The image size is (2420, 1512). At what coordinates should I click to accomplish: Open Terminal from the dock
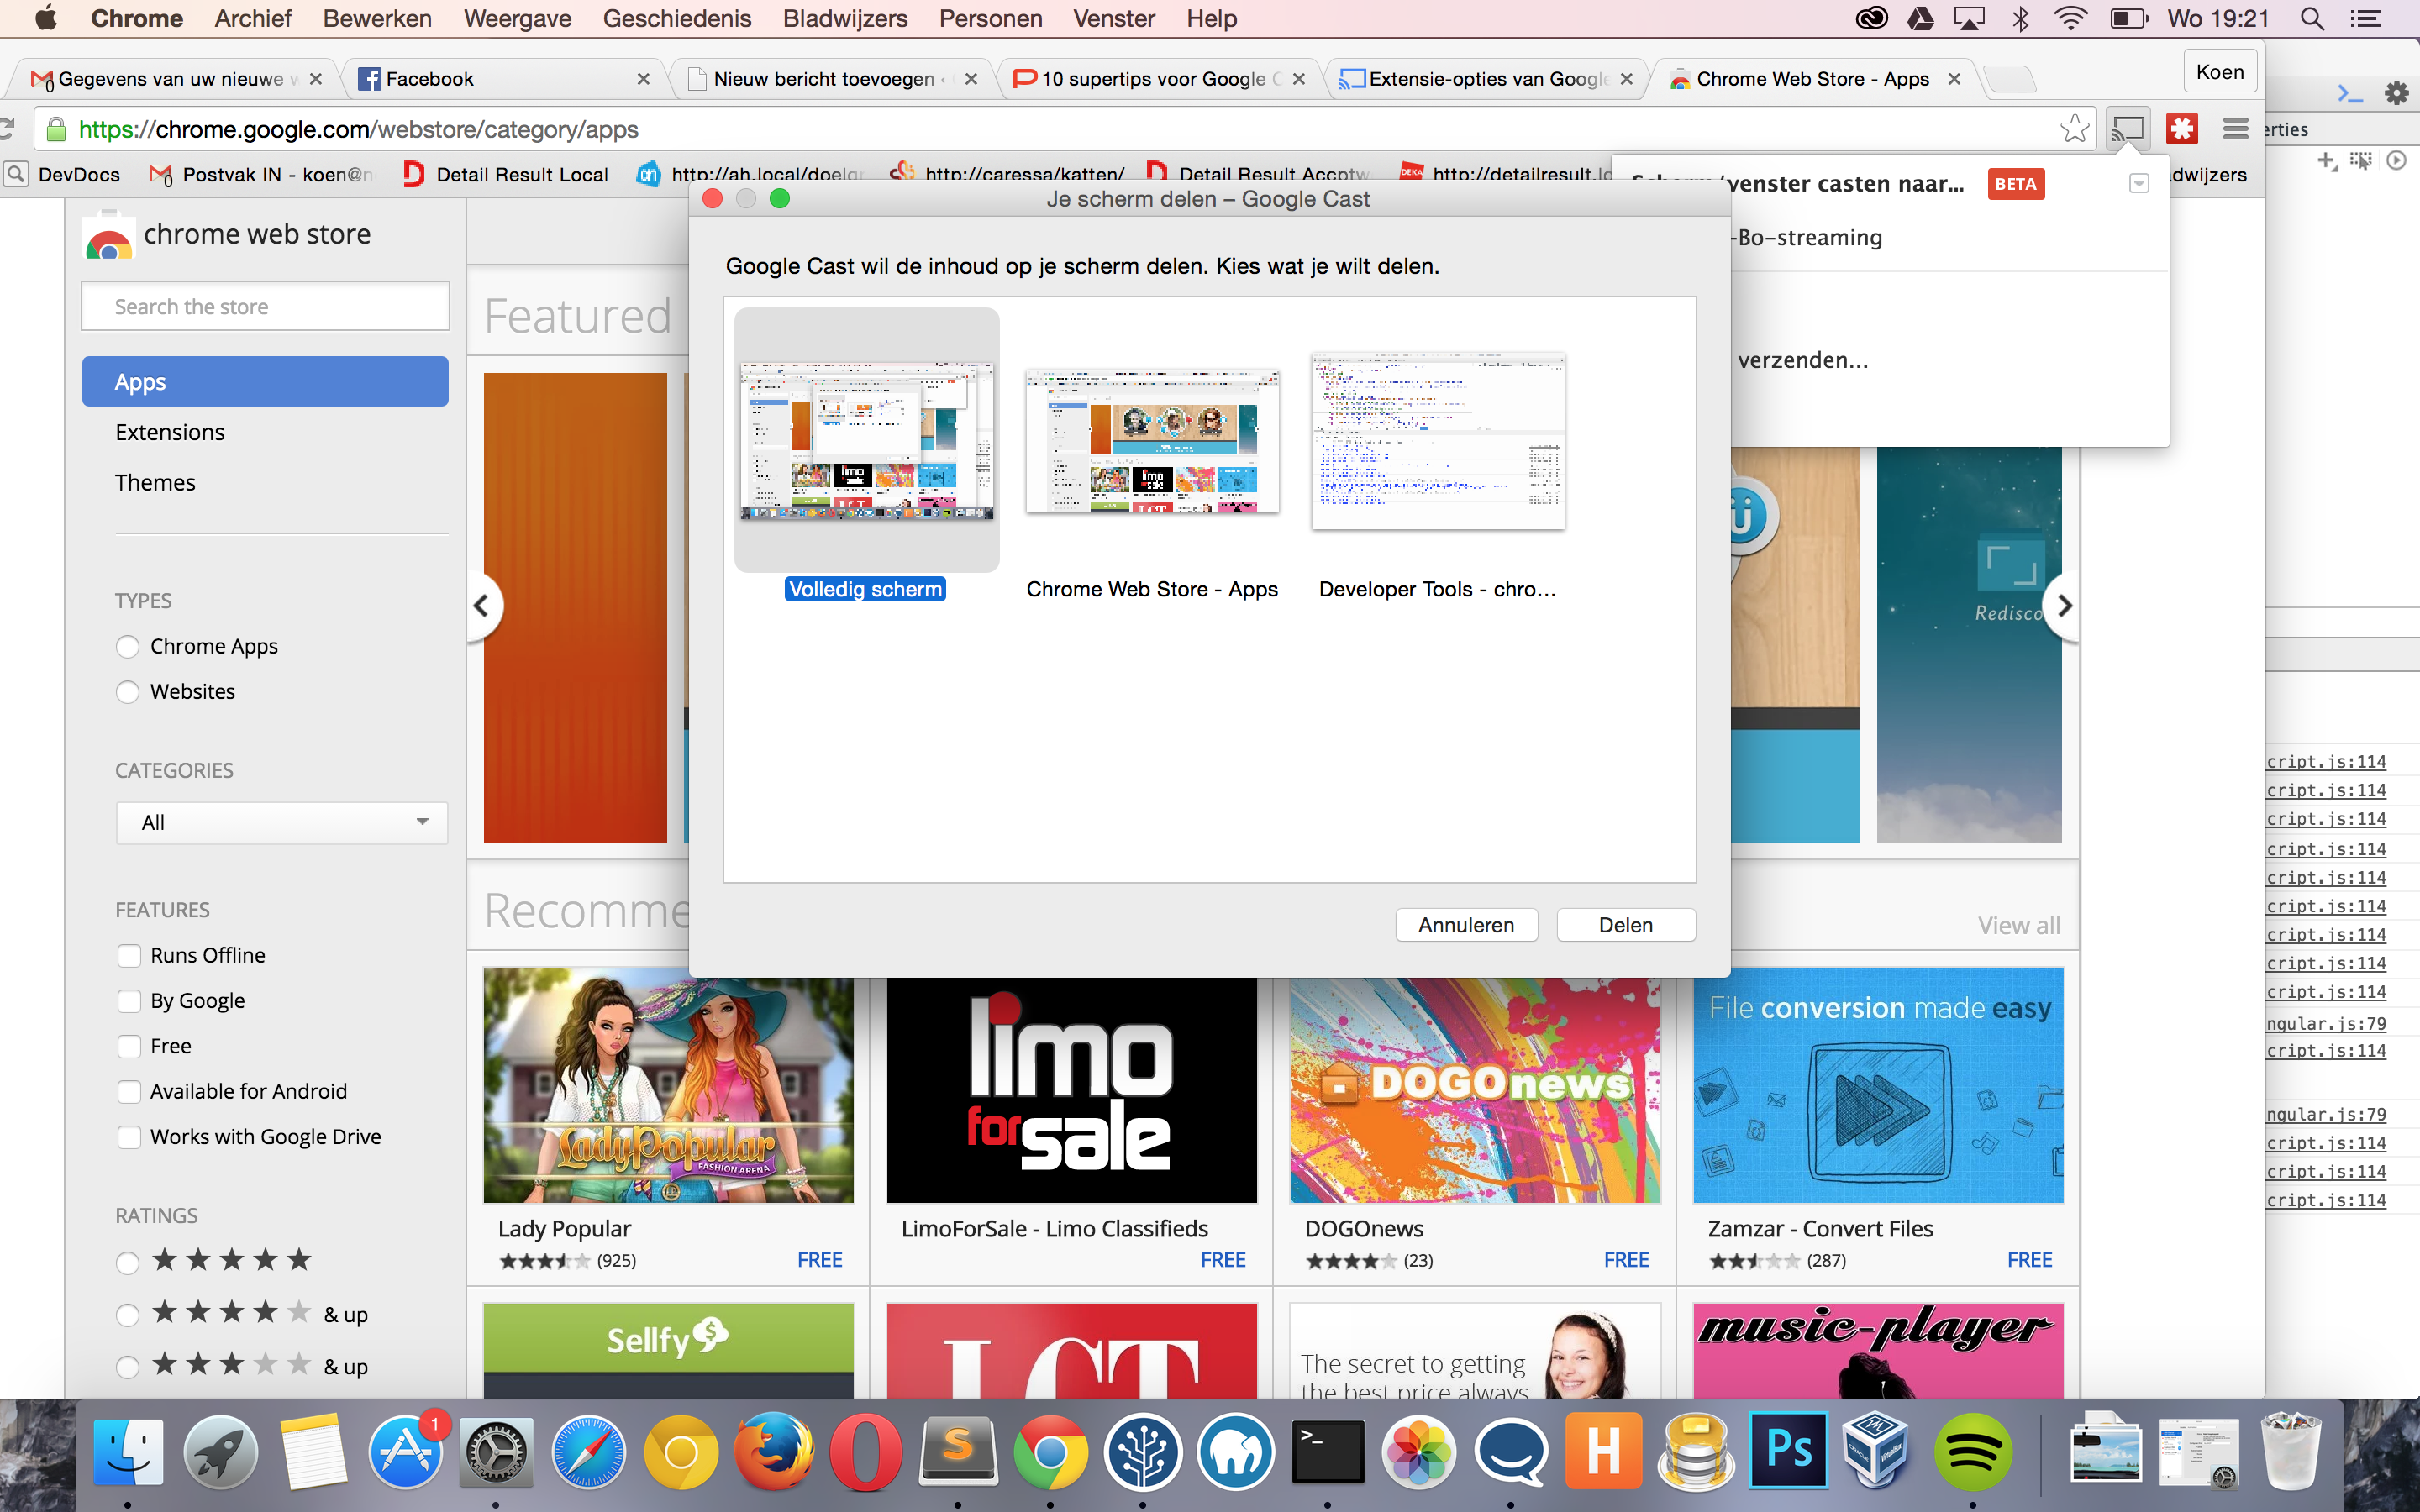(x=1327, y=1451)
